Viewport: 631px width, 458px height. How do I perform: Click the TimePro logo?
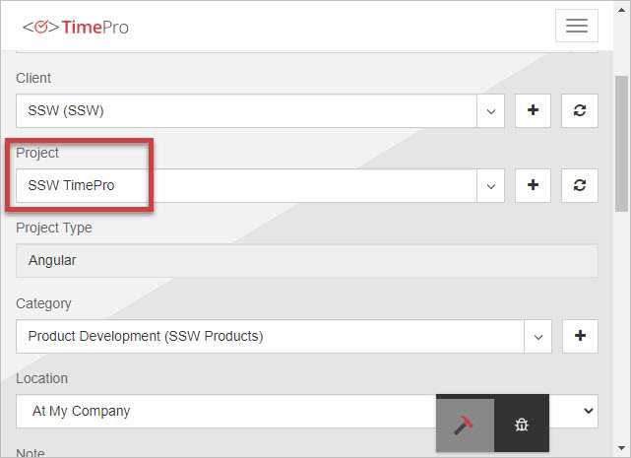pos(76,27)
